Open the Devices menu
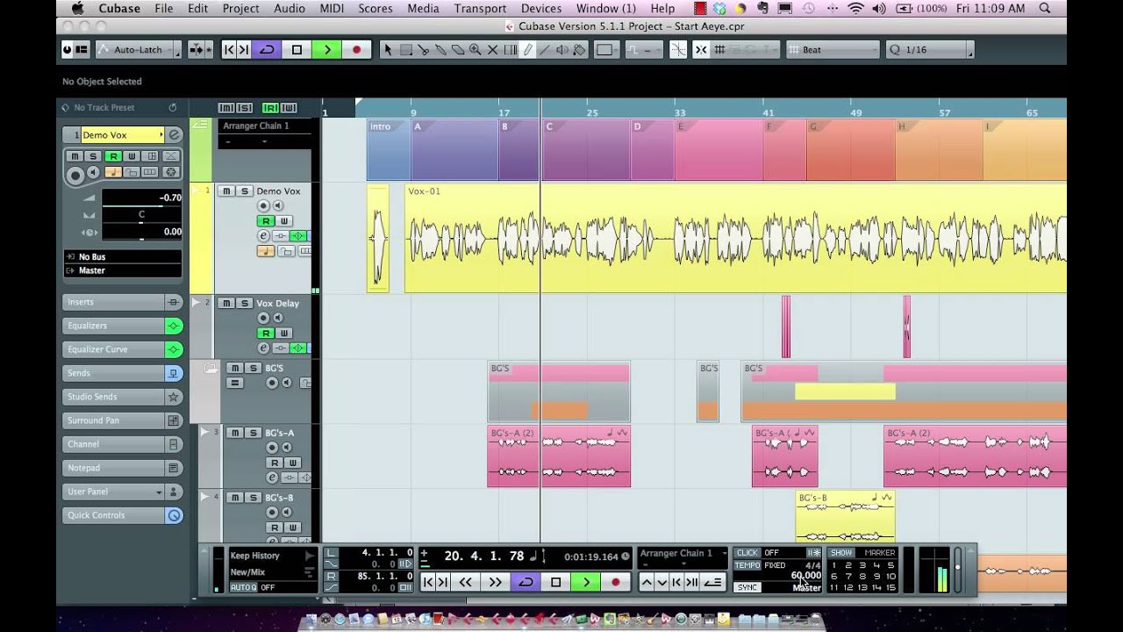The height and width of the screenshot is (632, 1123). coord(541,9)
